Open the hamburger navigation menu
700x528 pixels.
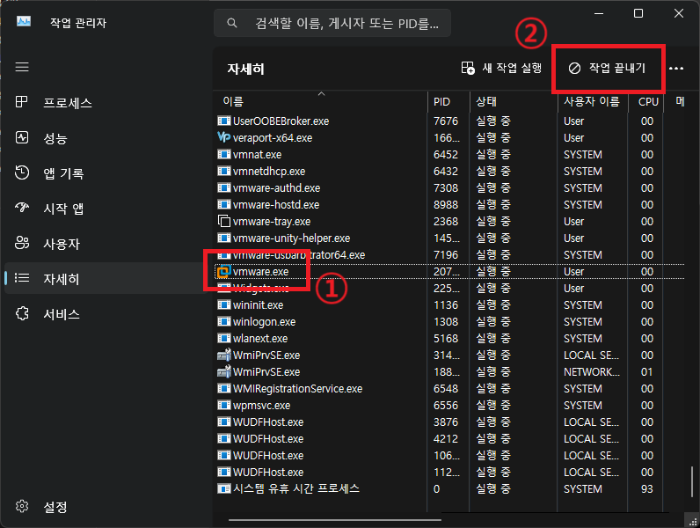click(x=22, y=67)
